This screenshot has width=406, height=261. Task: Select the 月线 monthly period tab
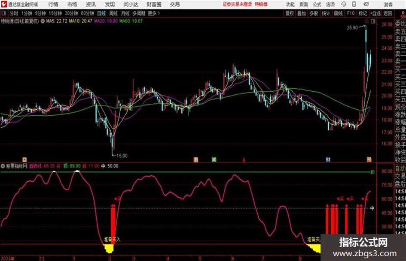point(125,13)
